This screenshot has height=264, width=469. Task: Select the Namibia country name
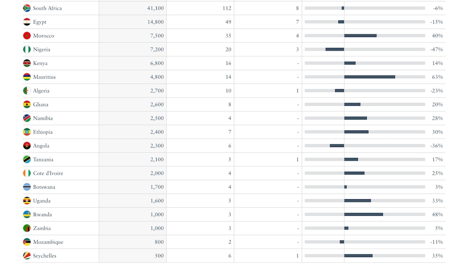point(43,118)
